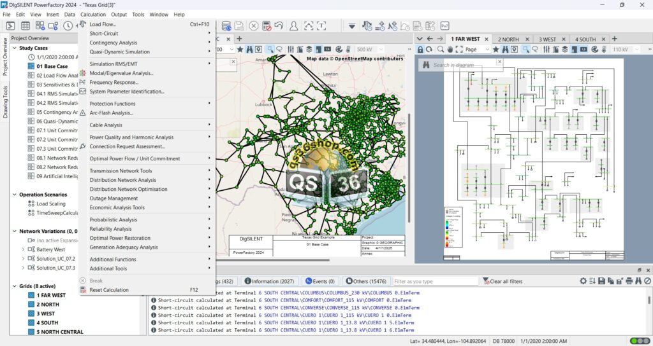Collapse the Study Cases tree section
The image size is (653, 346).
pyautogui.click(x=14, y=48)
